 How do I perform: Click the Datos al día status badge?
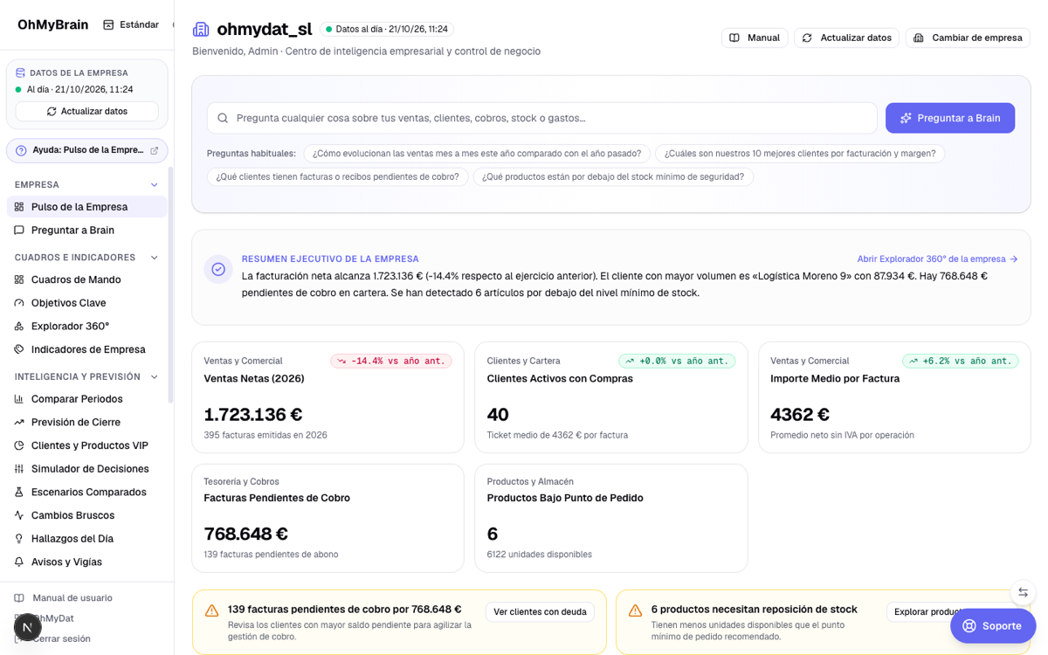pyautogui.click(x=386, y=30)
